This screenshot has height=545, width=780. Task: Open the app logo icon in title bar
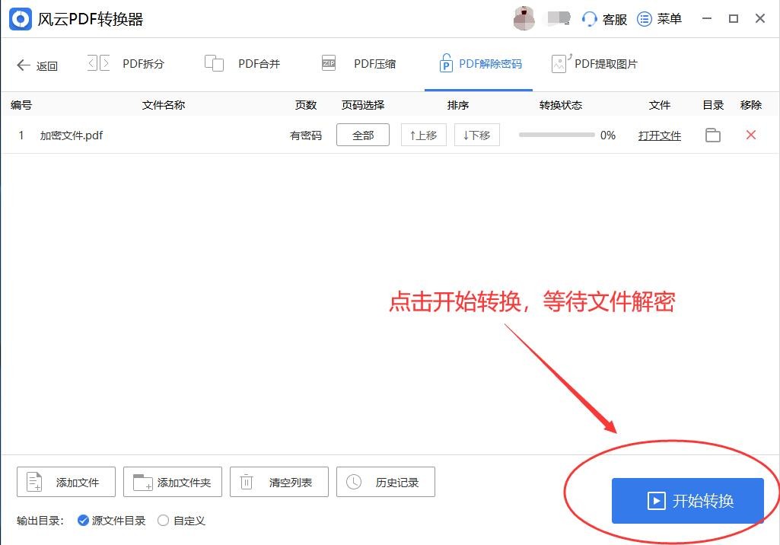[20, 18]
